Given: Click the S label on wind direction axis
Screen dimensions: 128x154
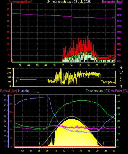Looking at the screenshot, I should [x=120, y=77].
